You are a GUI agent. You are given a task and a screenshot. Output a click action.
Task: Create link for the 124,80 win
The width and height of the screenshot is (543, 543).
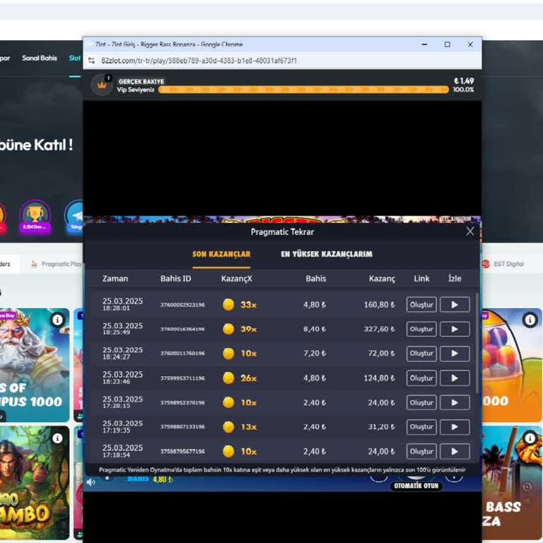coord(421,378)
